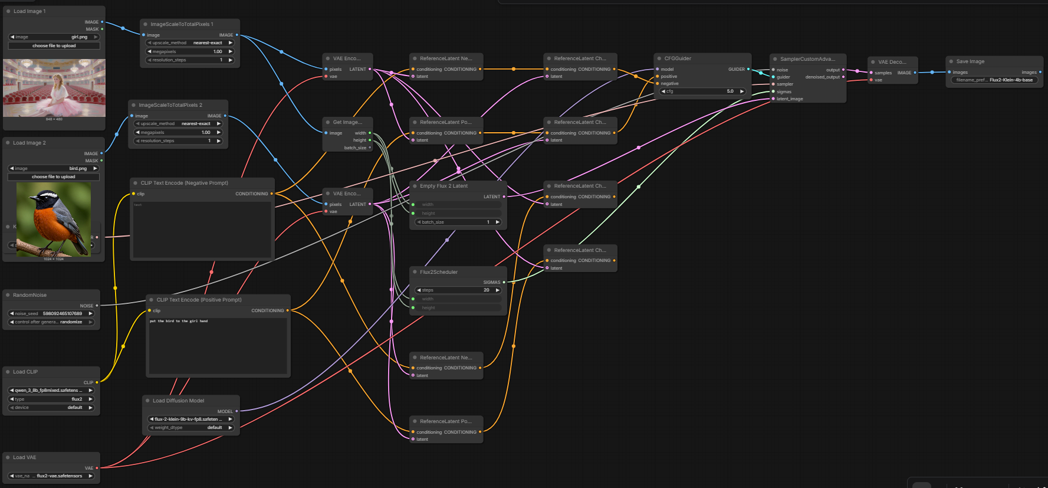The height and width of the screenshot is (488, 1048).
Task: Collapse the CLIP Text Encode (Positive Prompt) node dot
Action: pos(151,300)
